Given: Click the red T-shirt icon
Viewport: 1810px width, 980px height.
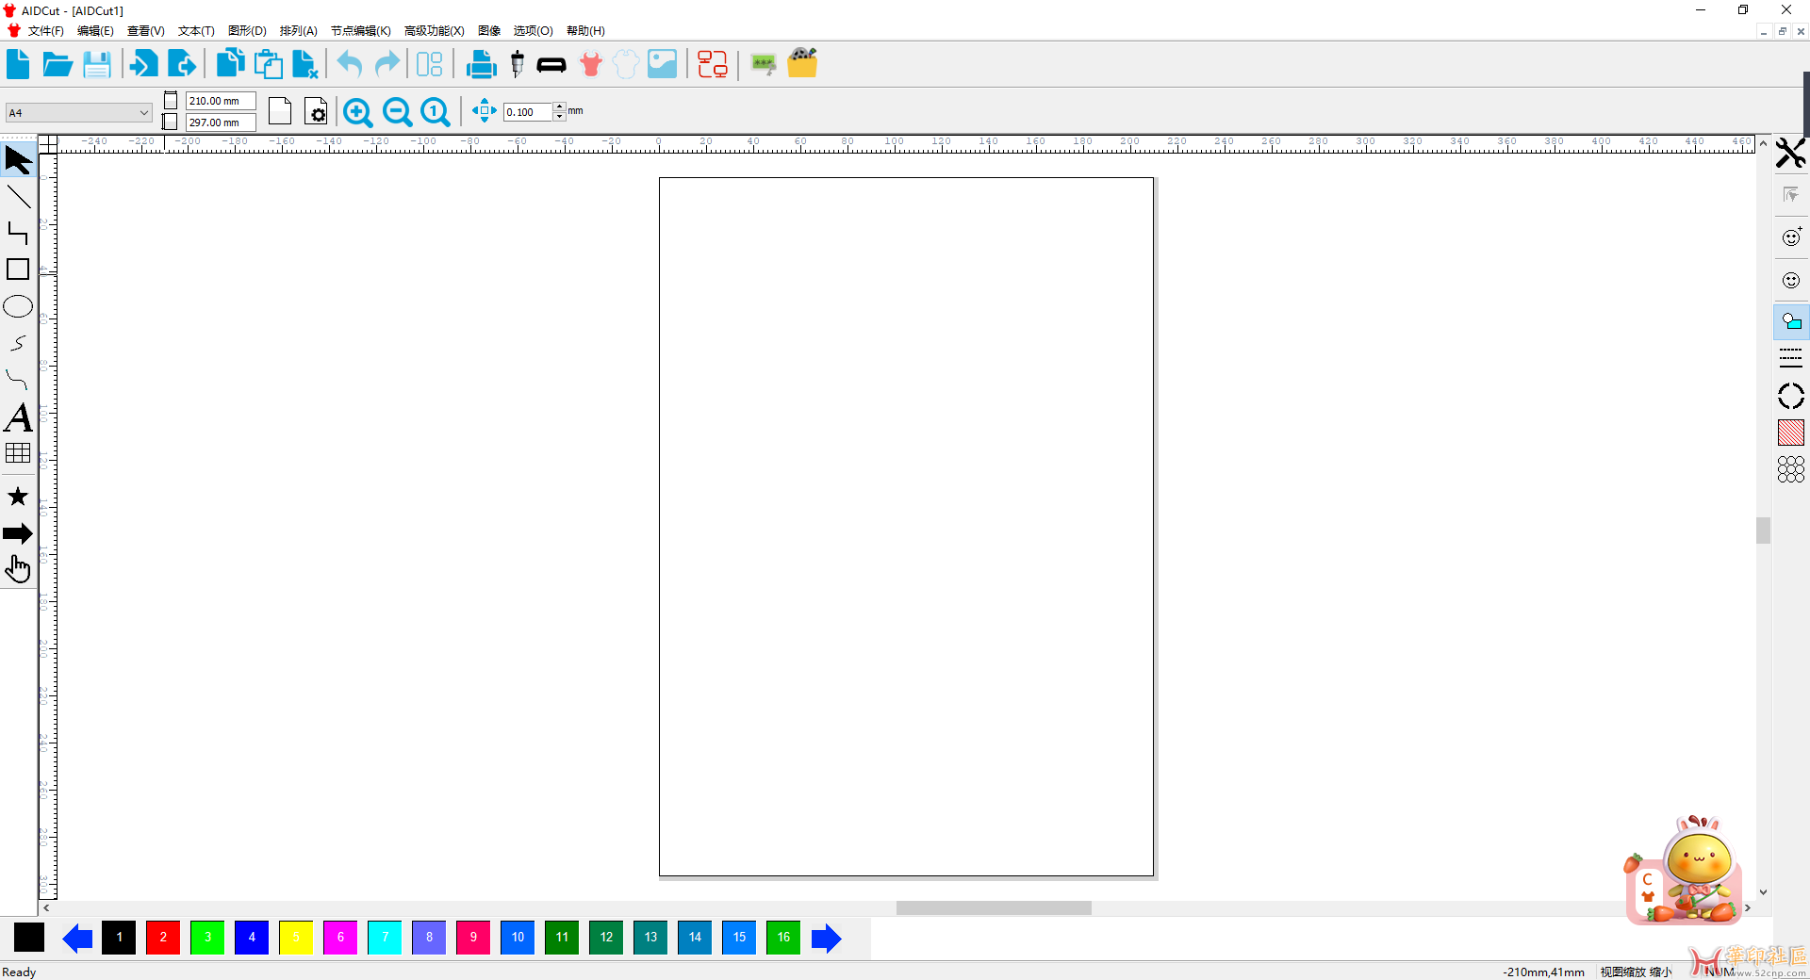Looking at the screenshot, I should pos(591,64).
